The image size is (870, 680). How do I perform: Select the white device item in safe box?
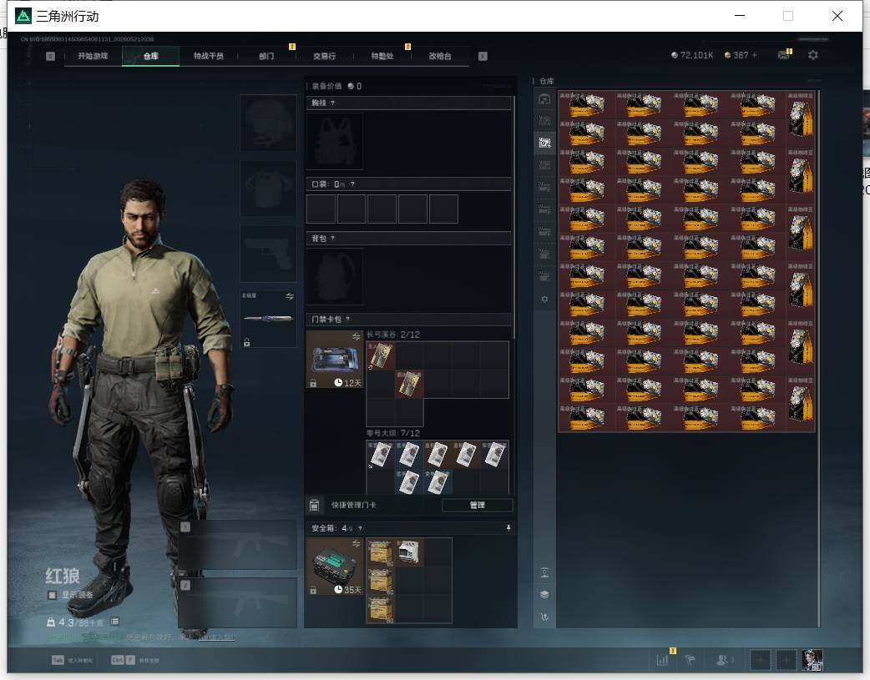pyautogui.click(x=409, y=552)
